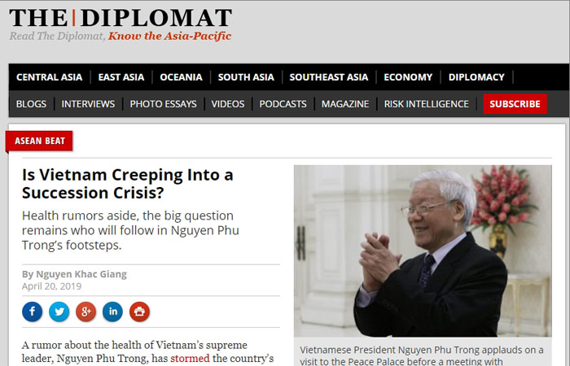This screenshot has width=570, height=366.
Task: Share article via Google Plus icon
Action: point(85,312)
